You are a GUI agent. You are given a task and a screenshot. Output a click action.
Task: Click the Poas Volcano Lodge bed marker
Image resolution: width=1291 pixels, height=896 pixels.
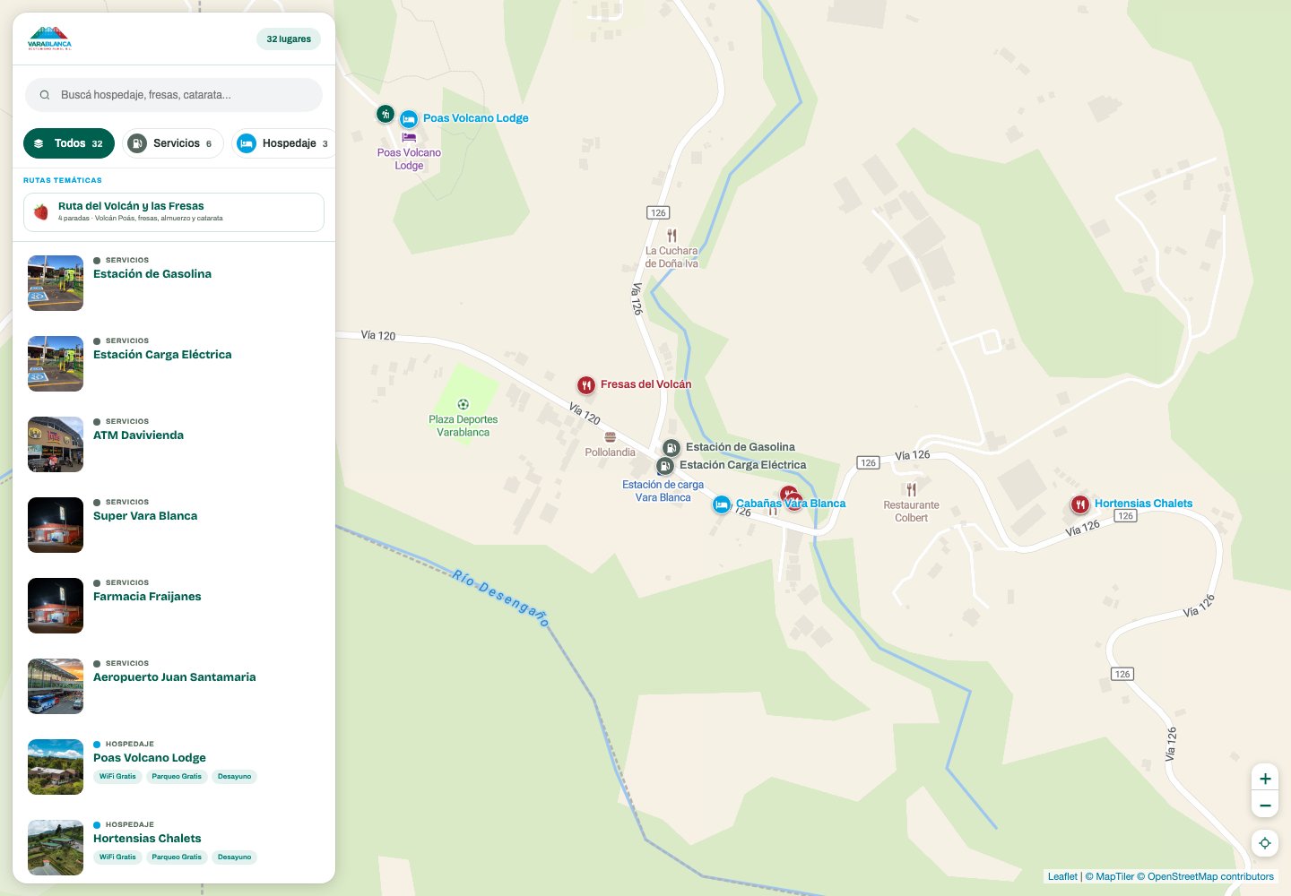click(409, 119)
